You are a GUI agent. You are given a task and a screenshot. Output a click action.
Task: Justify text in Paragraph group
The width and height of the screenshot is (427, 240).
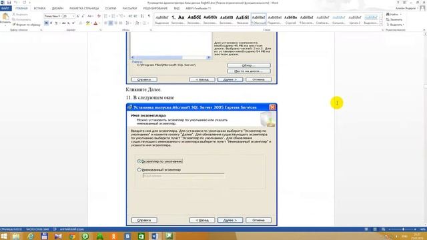[x=121, y=23]
